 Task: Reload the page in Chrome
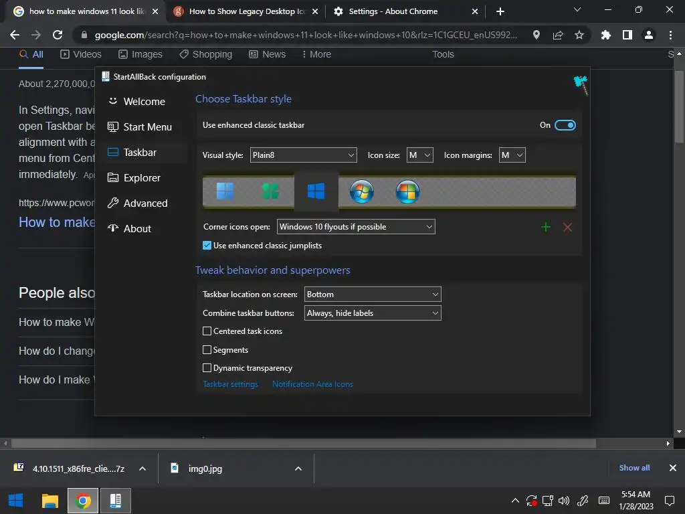58,35
